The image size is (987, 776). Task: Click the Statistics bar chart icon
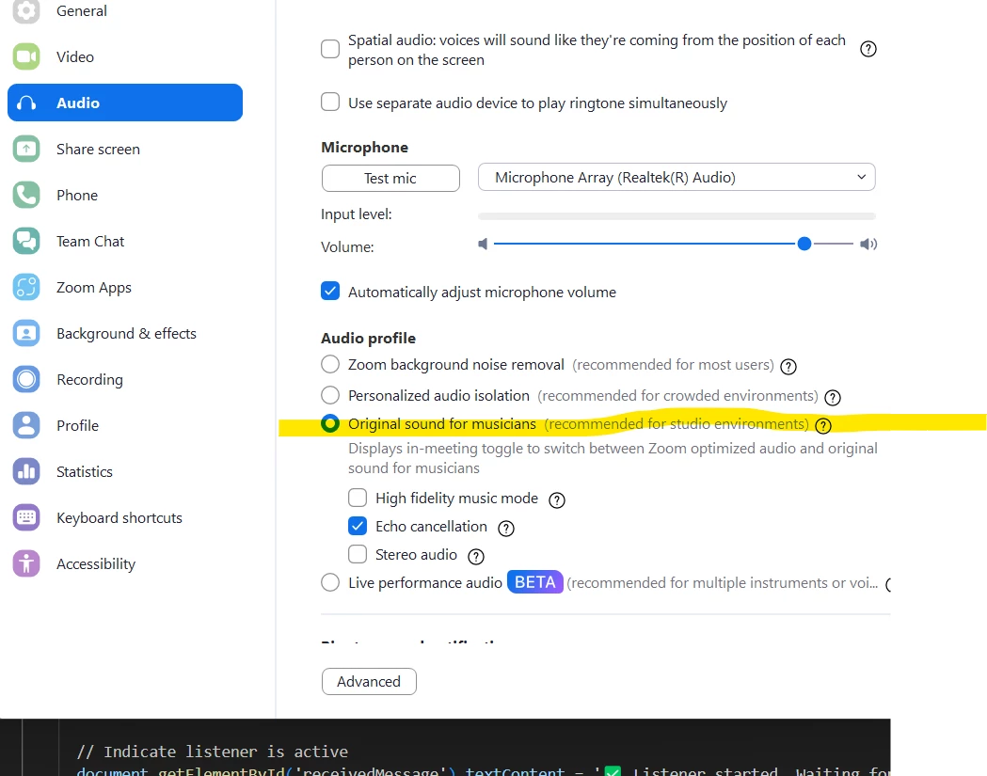pos(26,471)
